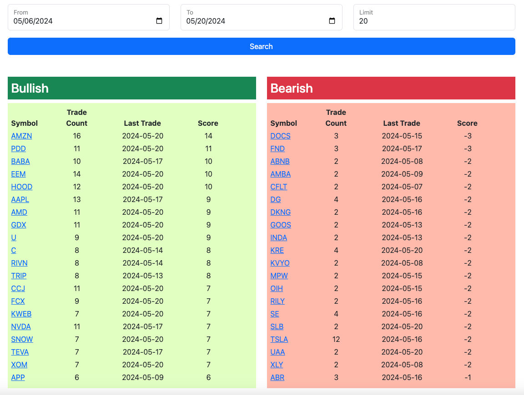Open the FND symbol link

[278, 149]
